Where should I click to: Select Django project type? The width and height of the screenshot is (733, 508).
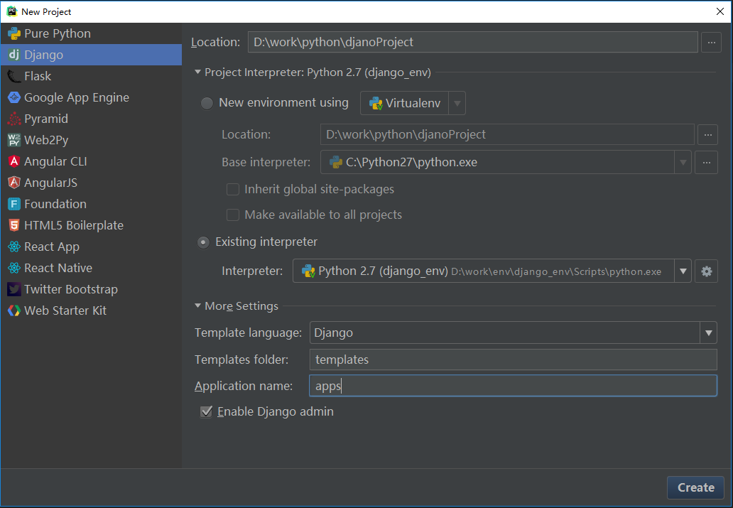(x=91, y=55)
